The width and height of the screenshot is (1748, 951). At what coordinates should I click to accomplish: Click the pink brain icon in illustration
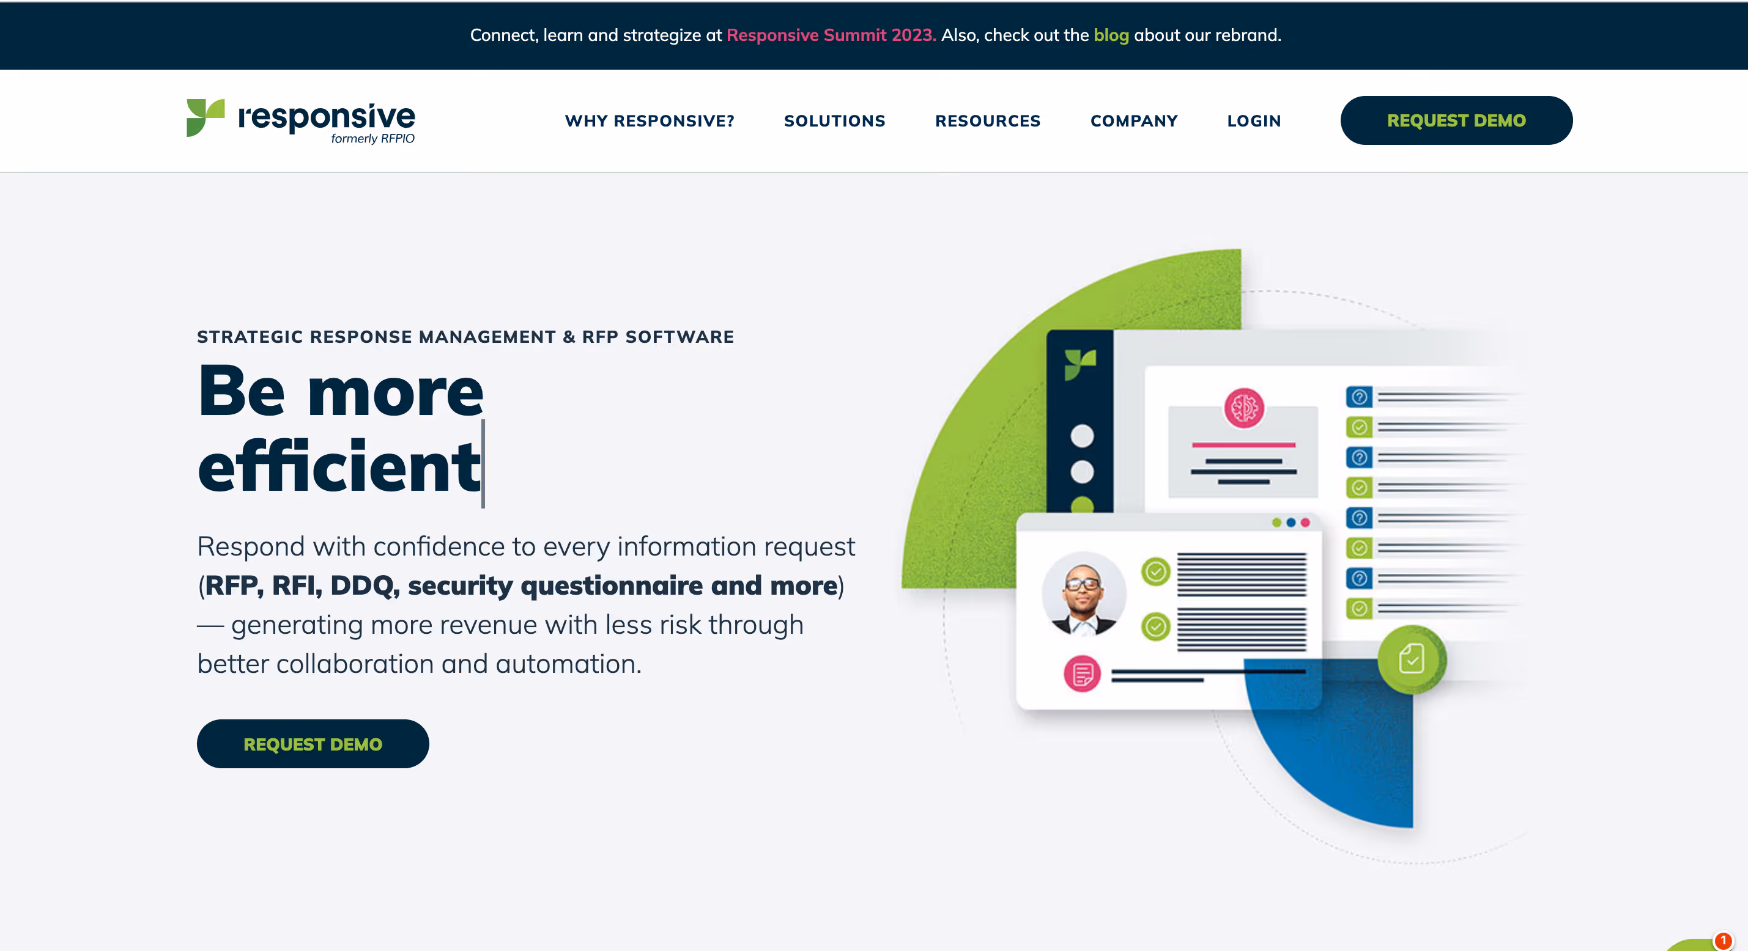1244,408
